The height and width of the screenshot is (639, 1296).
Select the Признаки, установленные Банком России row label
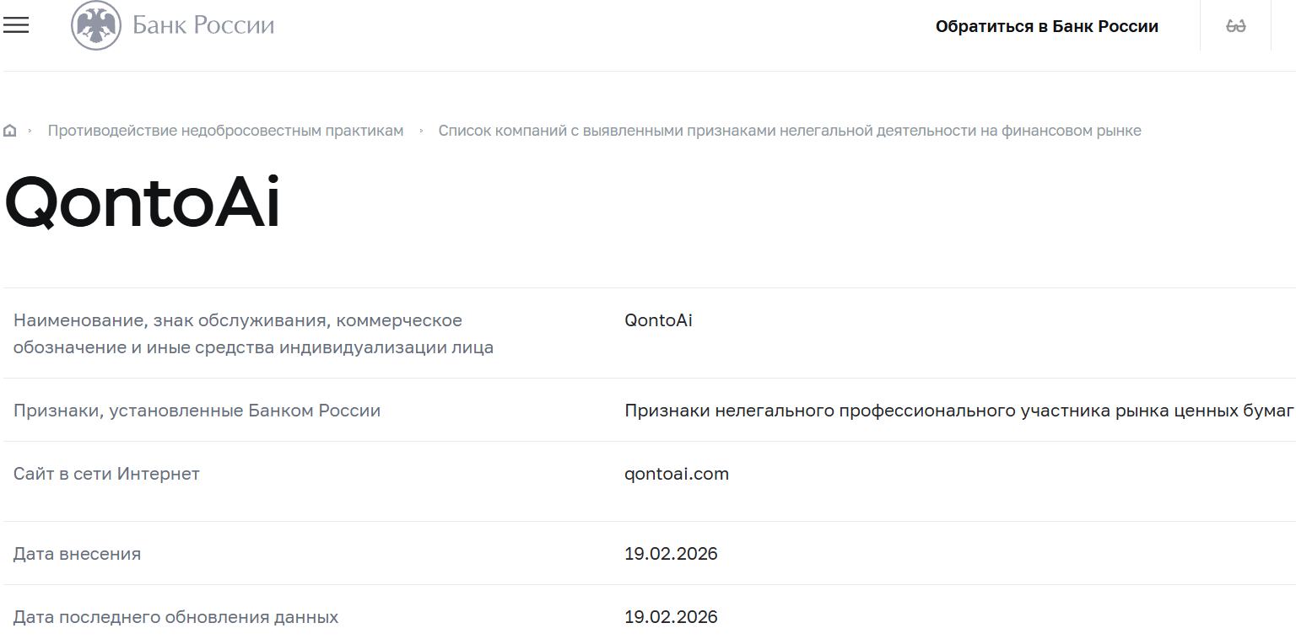tap(197, 410)
